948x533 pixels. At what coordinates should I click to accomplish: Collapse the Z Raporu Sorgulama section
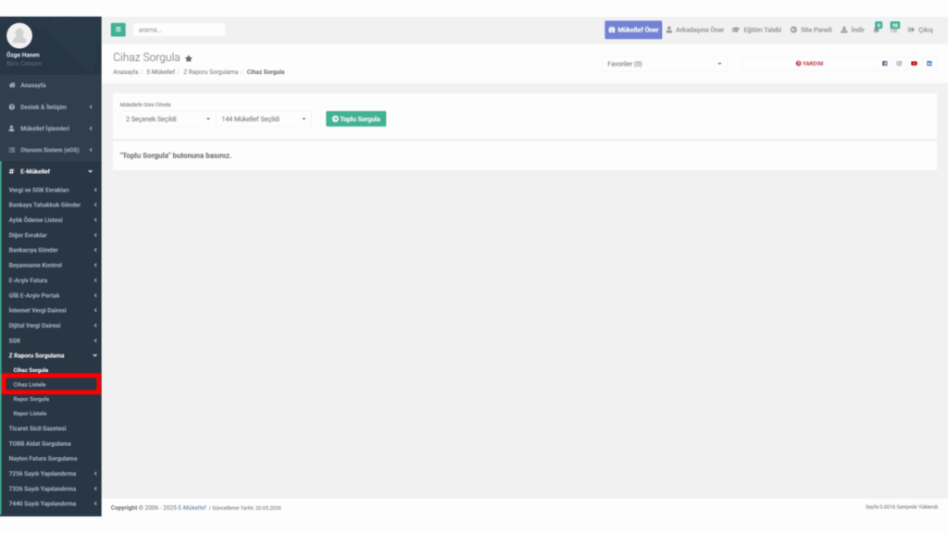coord(51,355)
